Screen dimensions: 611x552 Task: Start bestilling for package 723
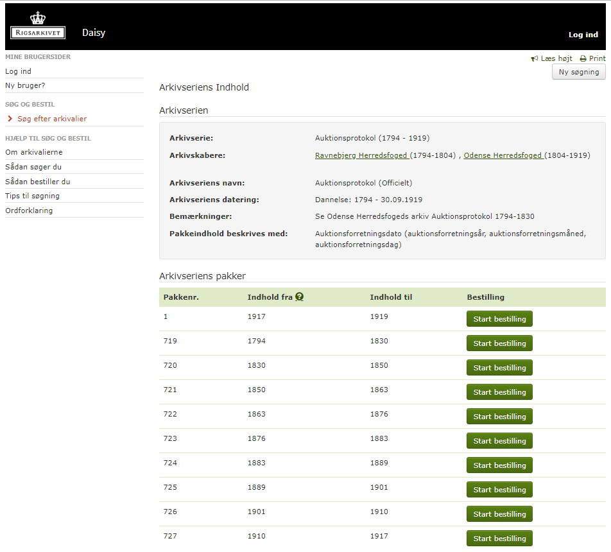pos(499,441)
